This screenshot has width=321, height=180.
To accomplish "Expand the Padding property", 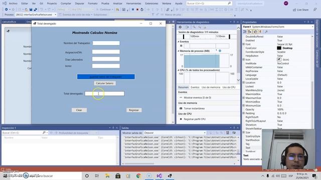I will pyautogui.click(x=244, y=113).
